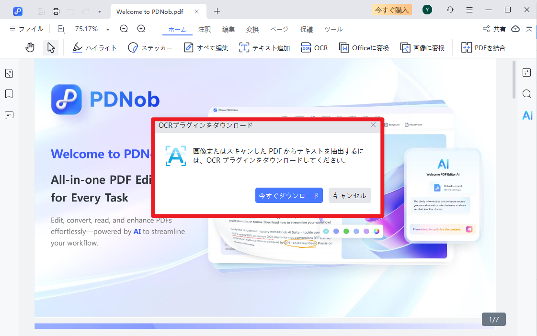
Task: Zoom out with the minus magnifier
Action: (124, 29)
